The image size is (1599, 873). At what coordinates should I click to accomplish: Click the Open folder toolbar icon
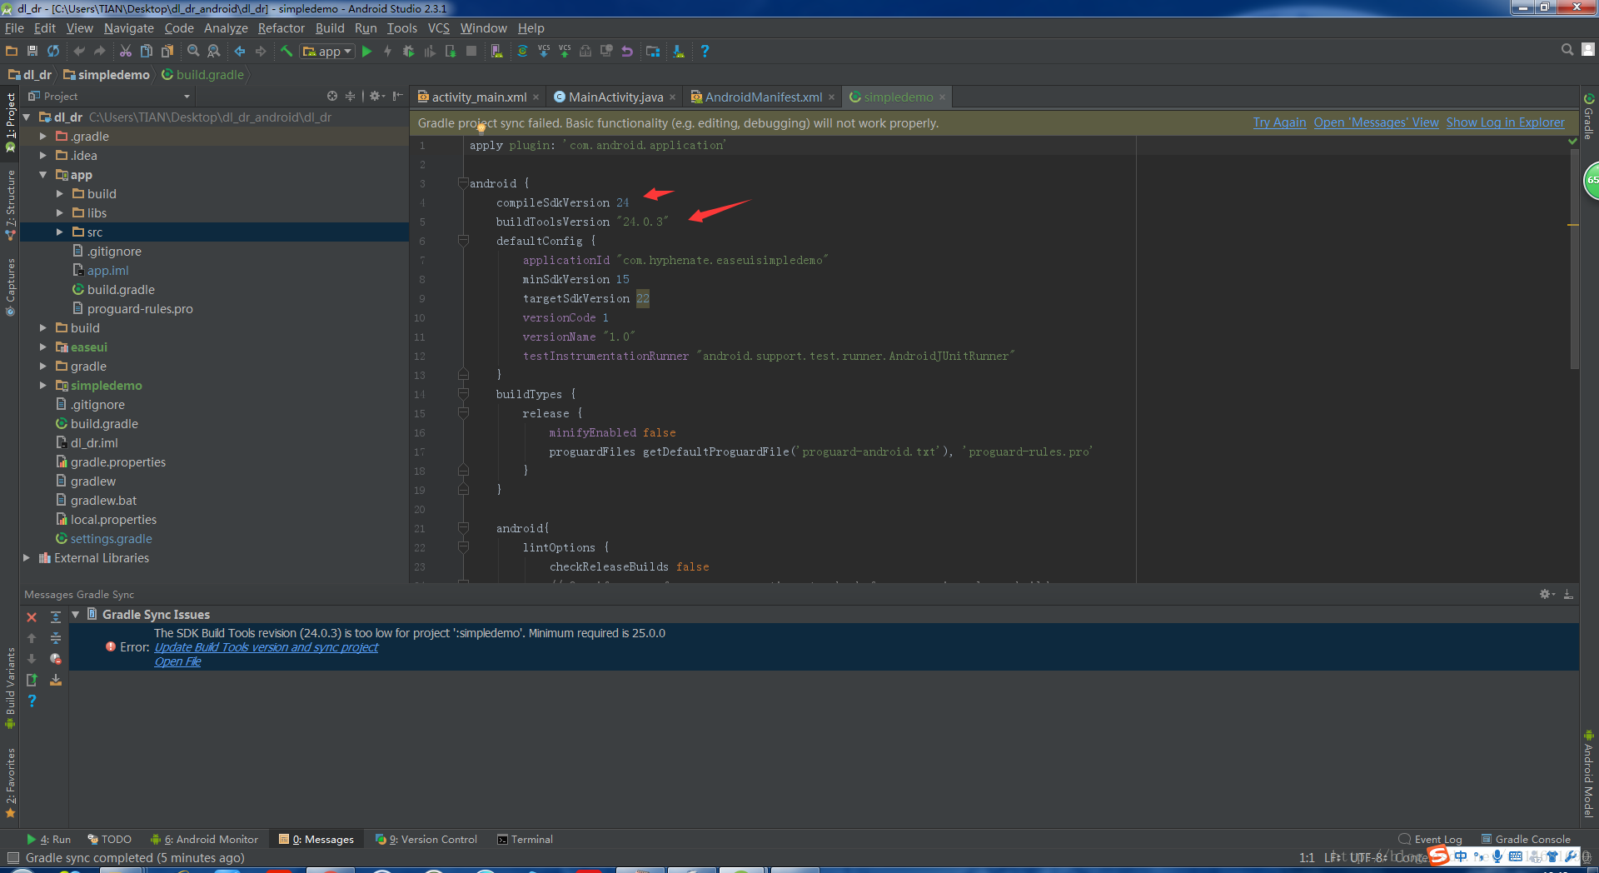[x=12, y=51]
